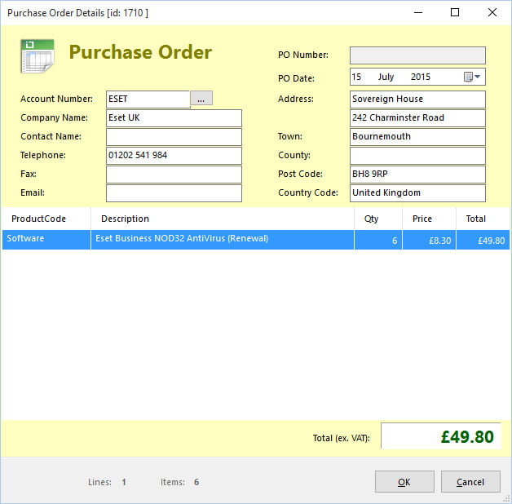Focus the PO Number field
The width and height of the screenshot is (512, 504).
(417, 55)
